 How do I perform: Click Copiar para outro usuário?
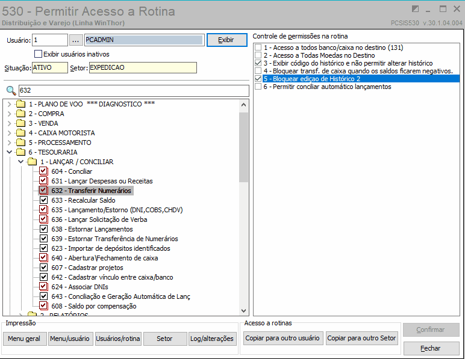[282, 338]
